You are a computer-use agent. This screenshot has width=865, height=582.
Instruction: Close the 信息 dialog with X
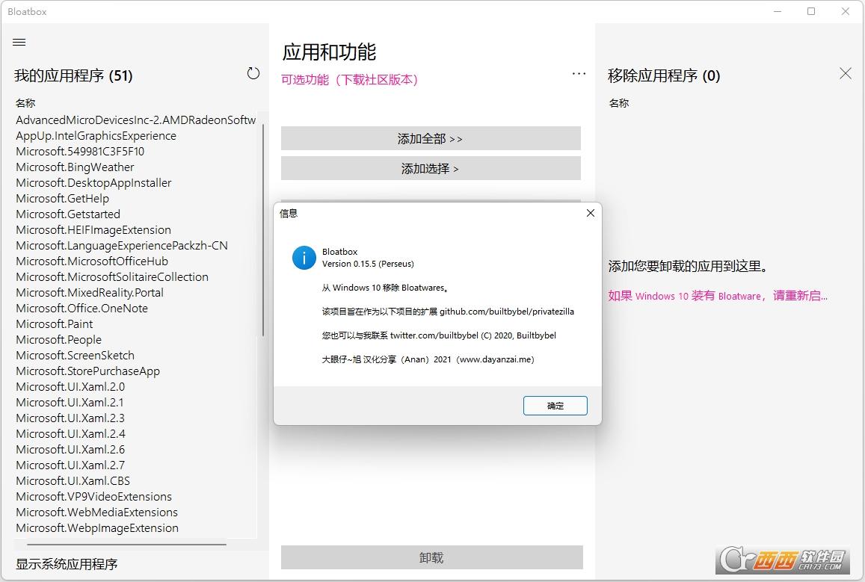pos(591,213)
